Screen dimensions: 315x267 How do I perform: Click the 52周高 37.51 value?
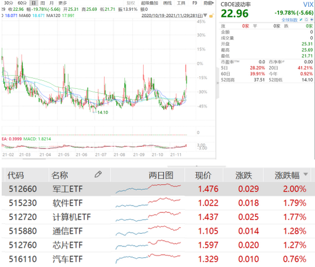259,80
